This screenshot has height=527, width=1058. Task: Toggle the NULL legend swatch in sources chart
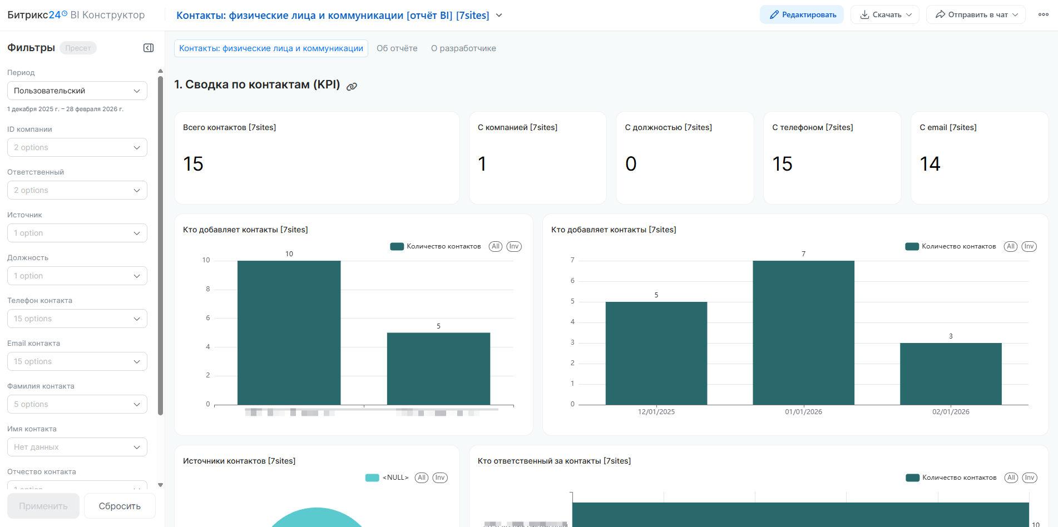point(372,478)
